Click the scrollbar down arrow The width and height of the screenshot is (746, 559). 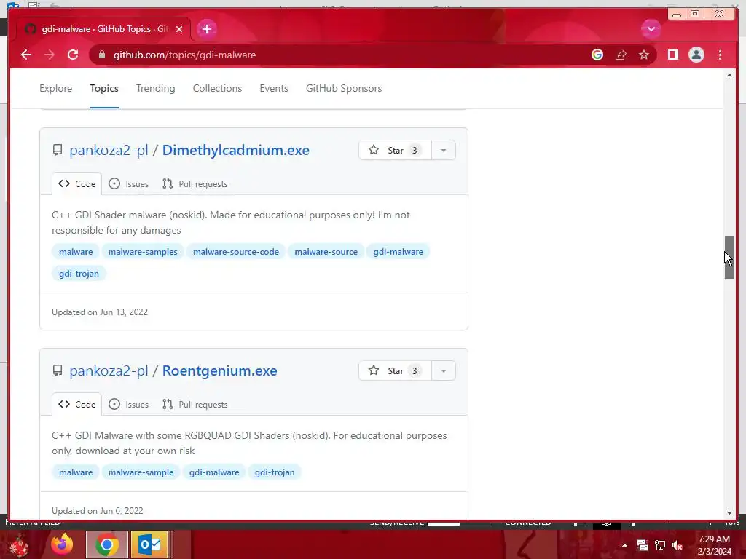pyautogui.click(x=729, y=513)
